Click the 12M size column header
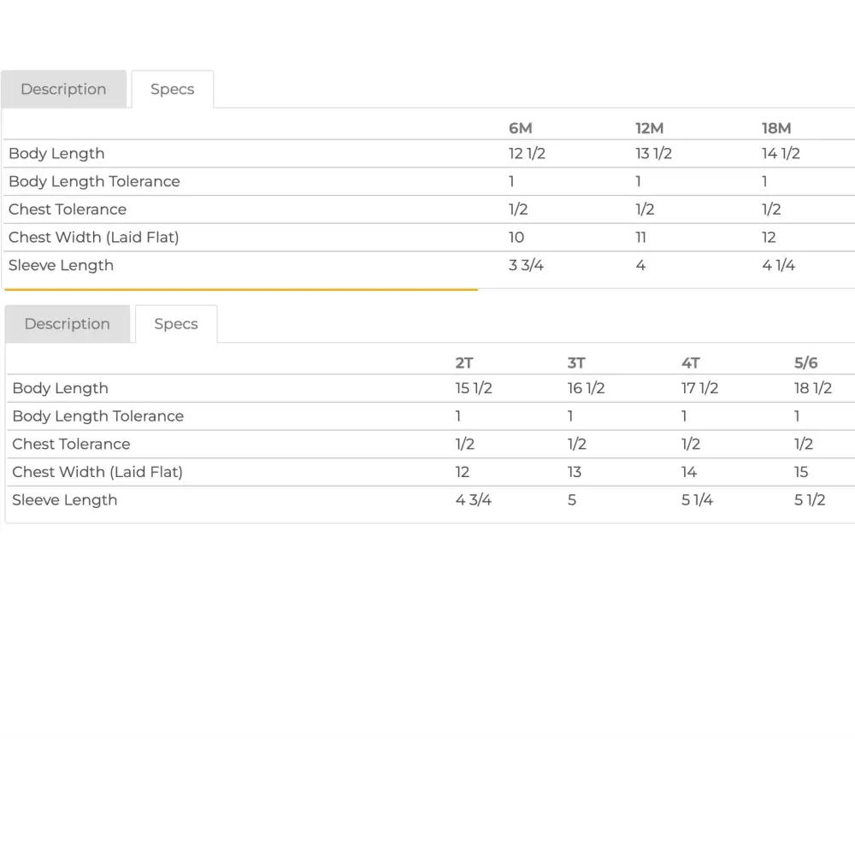This screenshot has width=855, height=855. [x=649, y=128]
